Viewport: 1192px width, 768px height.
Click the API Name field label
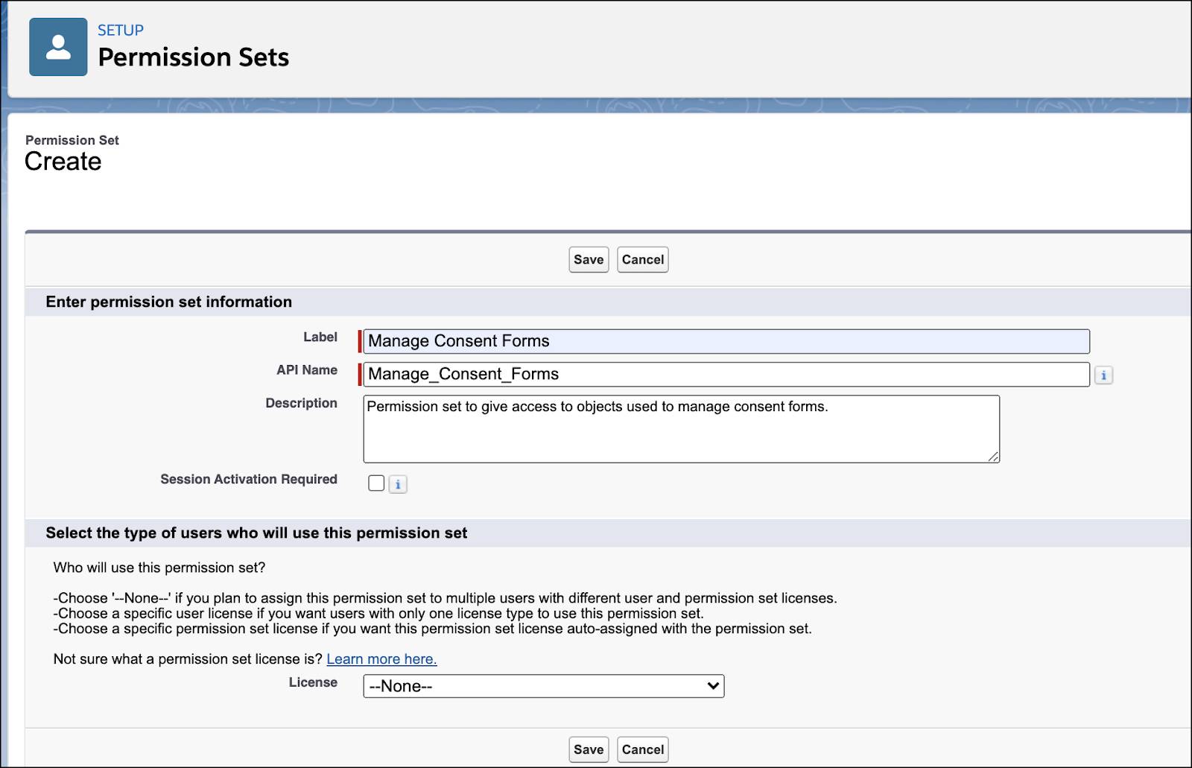(307, 370)
